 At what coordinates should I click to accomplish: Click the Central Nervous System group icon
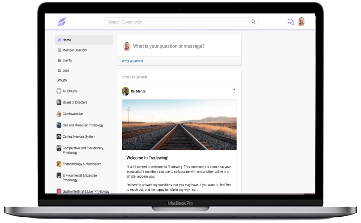tap(59, 137)
